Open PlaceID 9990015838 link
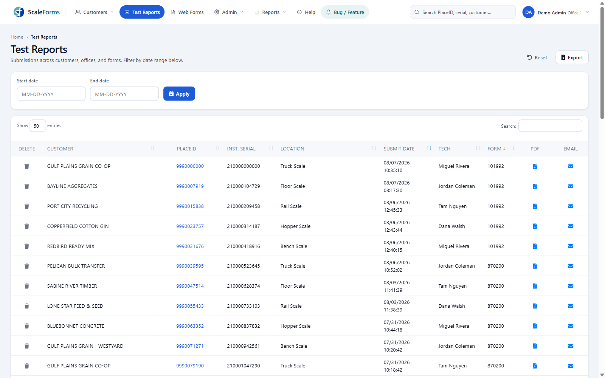Image resolution: width=605 pixels, height=378 pixels. click(190, 206)
